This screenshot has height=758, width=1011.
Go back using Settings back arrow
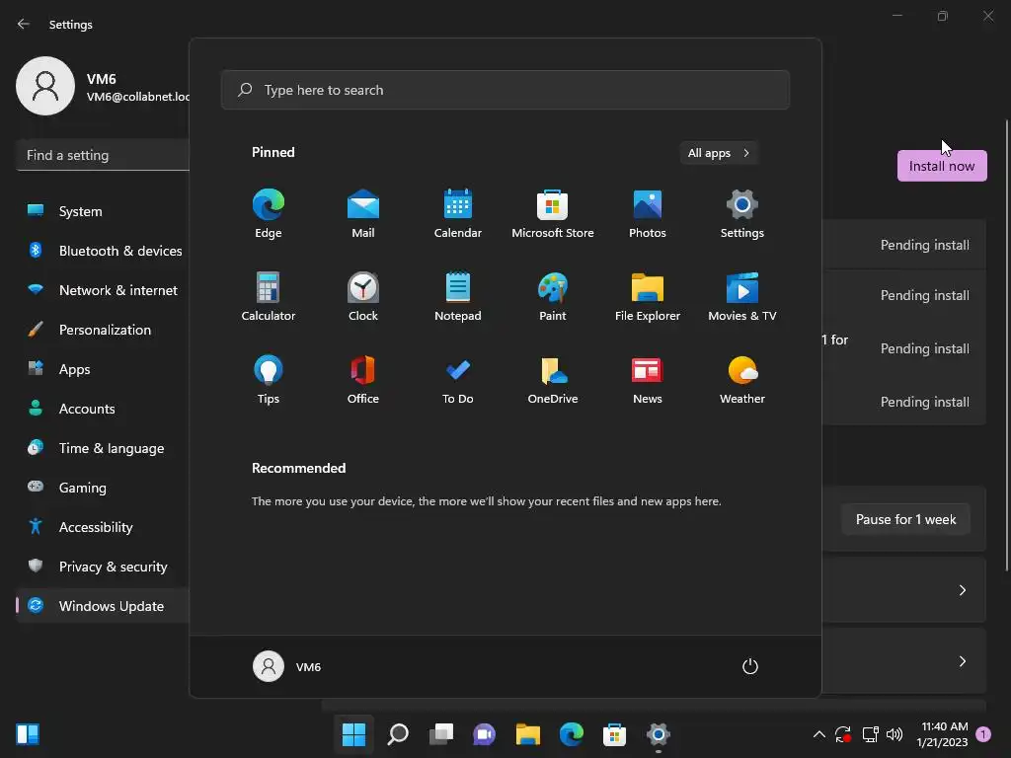point(24,24)
